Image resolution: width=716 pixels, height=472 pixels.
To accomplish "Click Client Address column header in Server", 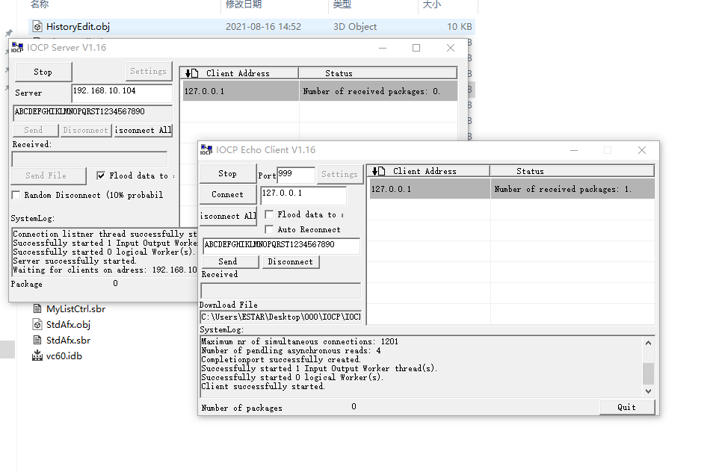I will click(239, 73).
